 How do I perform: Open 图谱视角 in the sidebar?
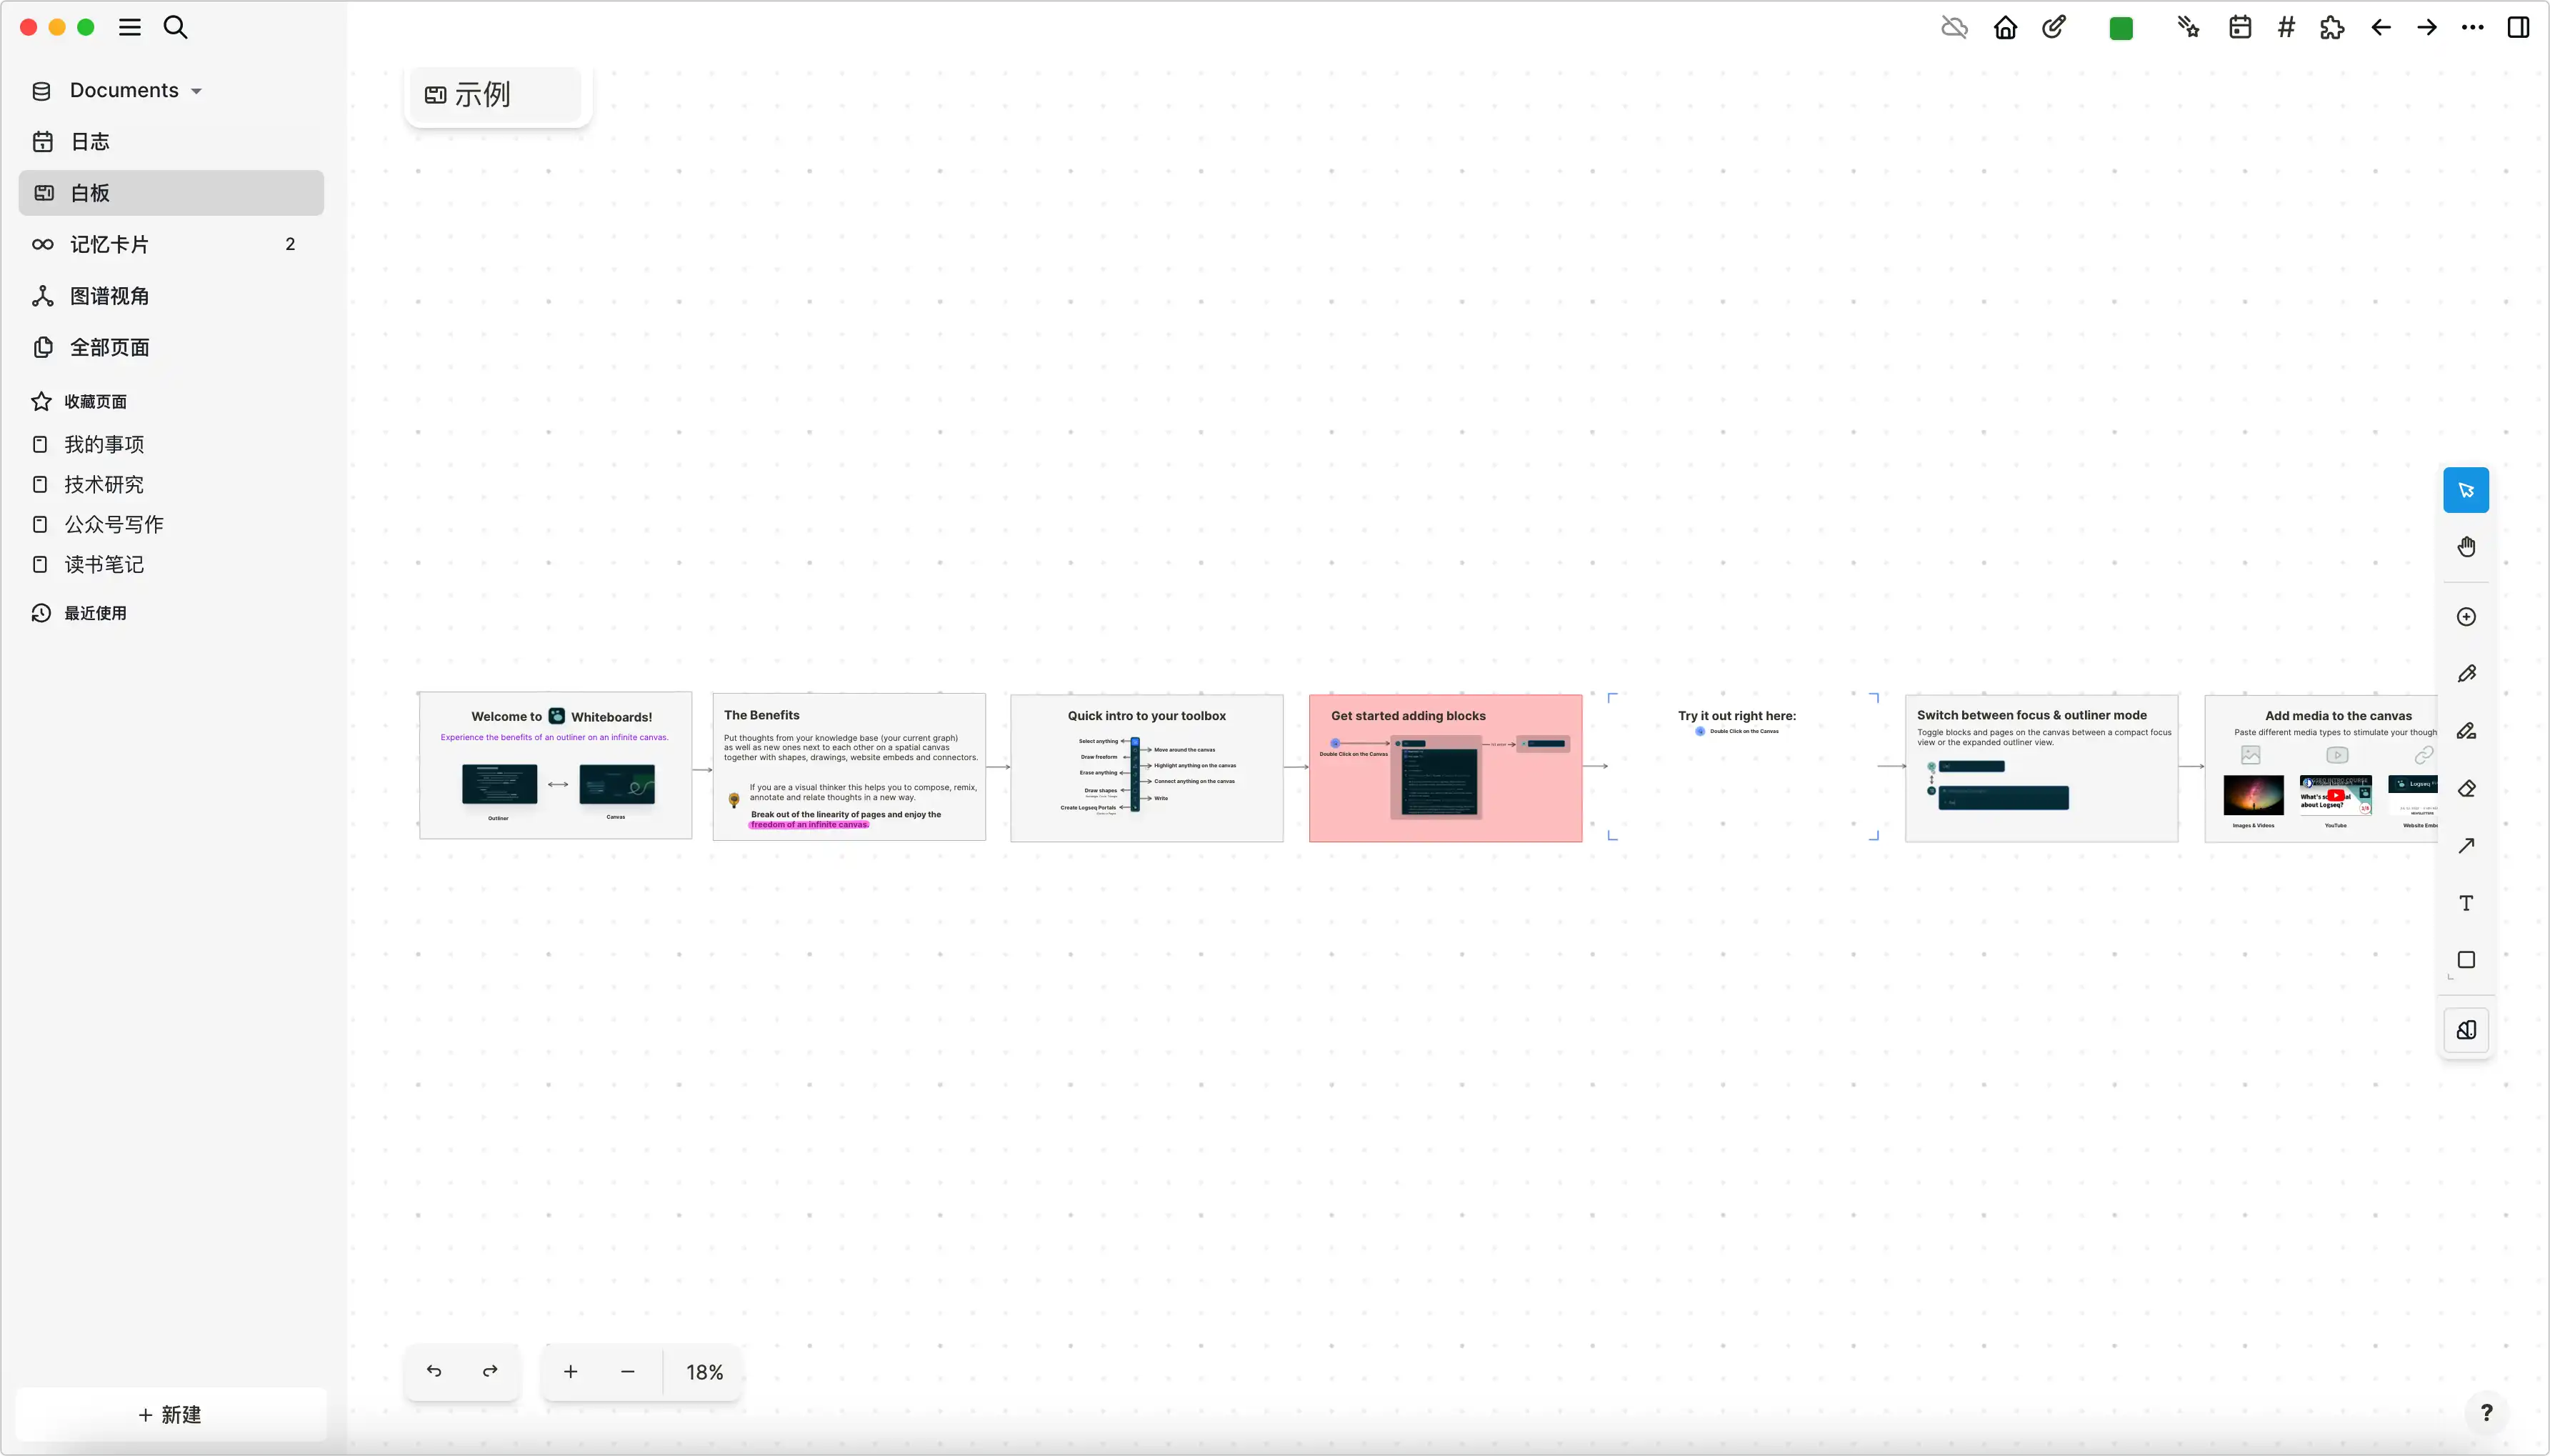[x=109, y=296]
